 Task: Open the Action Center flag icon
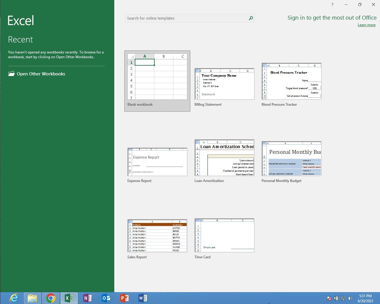[x=329, y=298]
